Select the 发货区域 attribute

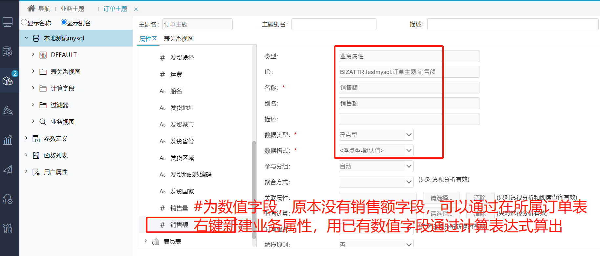pyautogui.click(x=182, y=158)
